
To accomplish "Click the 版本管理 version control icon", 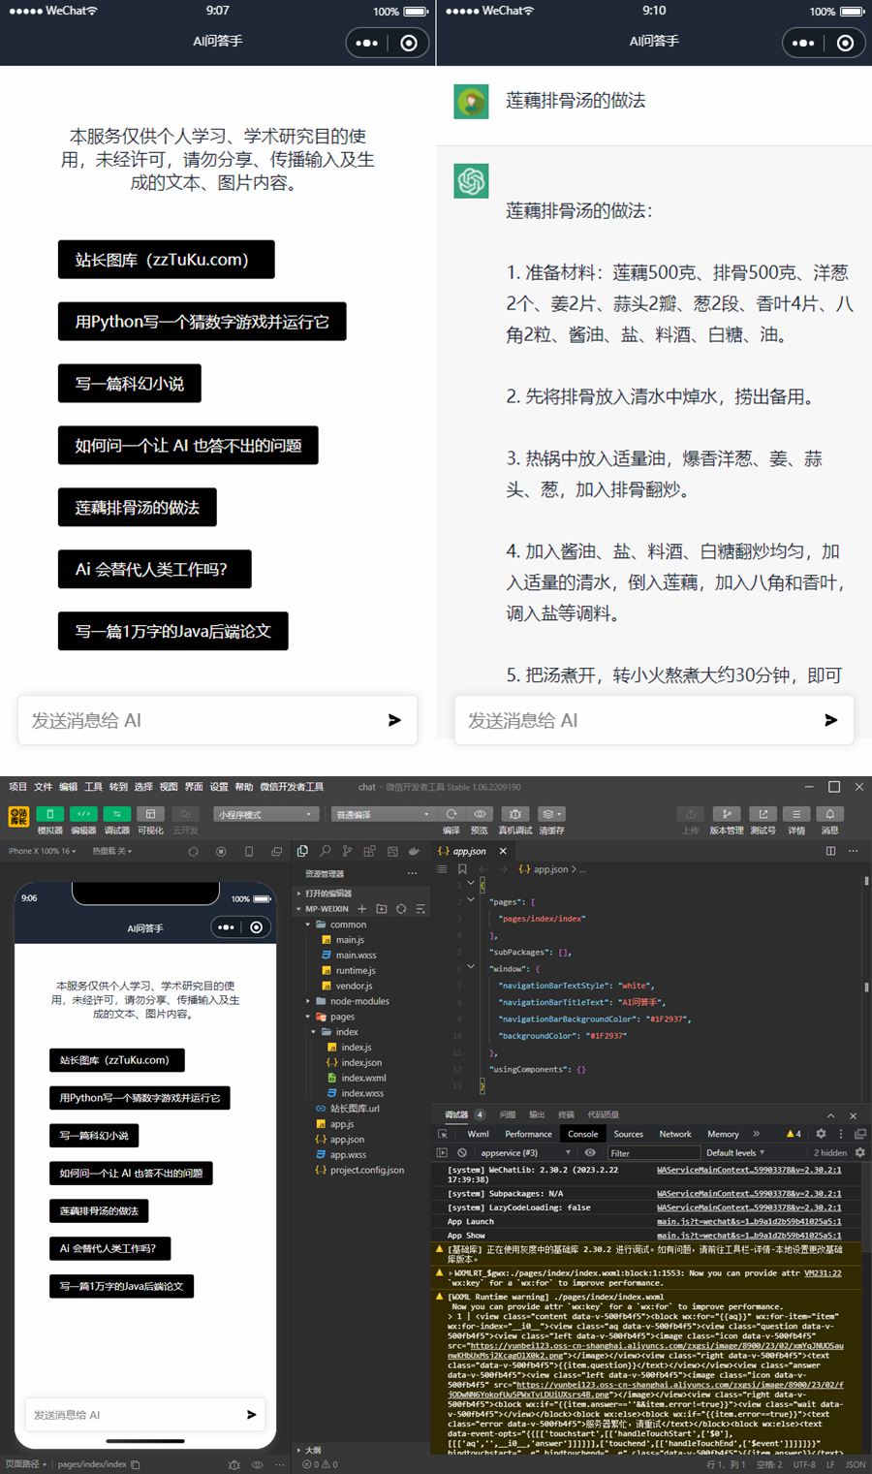I will click(x=726, y=814).
